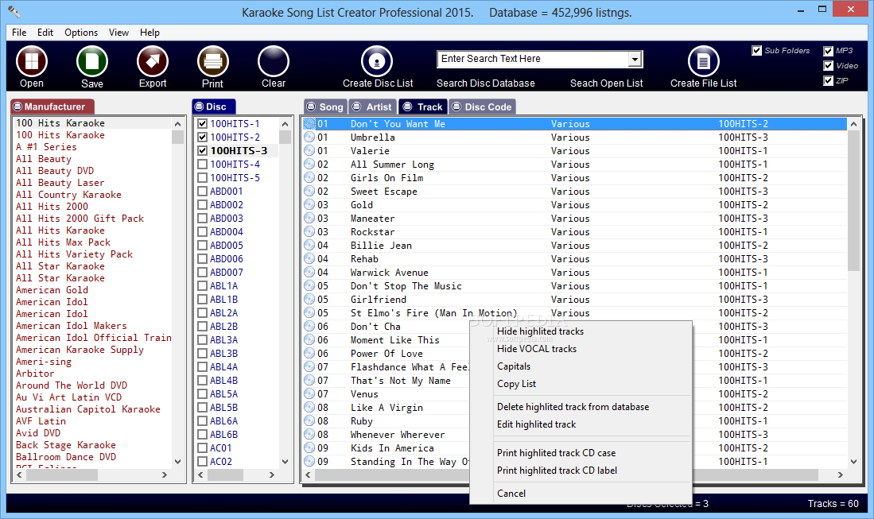
Task: Click the disc icon beside Venus
Action: coord(309,393)
